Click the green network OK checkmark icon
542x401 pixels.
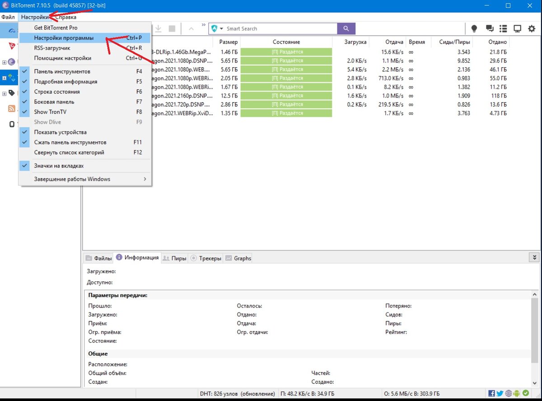pos(526,393)
